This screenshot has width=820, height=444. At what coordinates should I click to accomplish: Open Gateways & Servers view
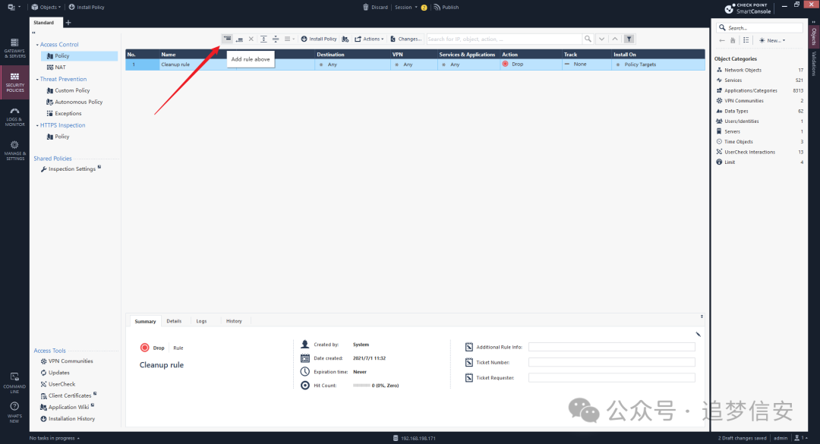tap(14, 48)
